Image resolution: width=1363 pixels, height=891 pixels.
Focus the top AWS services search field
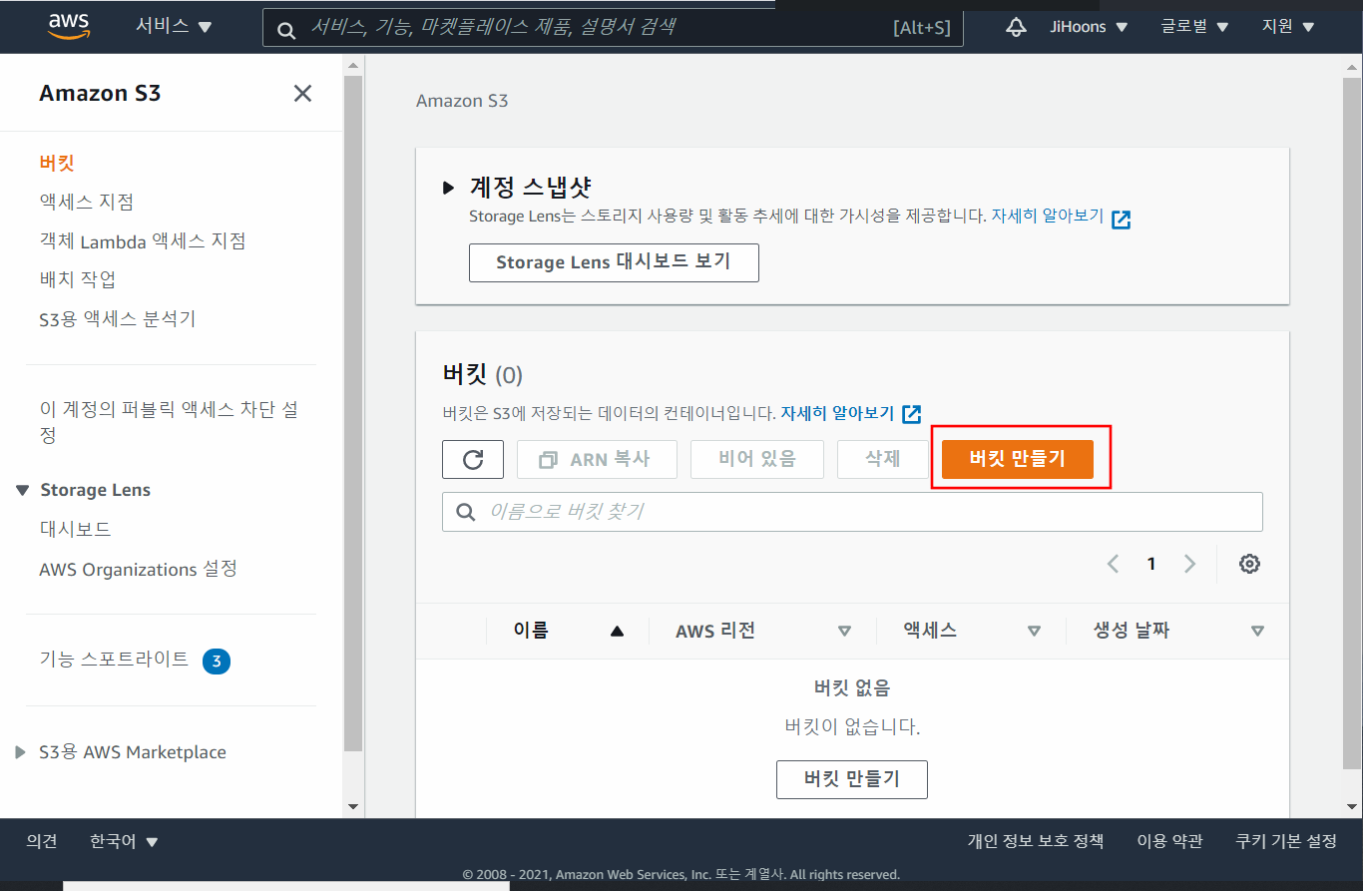pyautogui.click(x=613, y=28)
